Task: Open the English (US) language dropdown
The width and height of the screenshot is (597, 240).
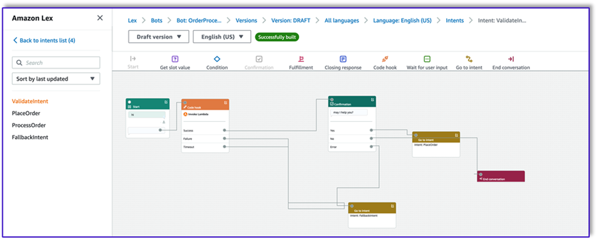Action: click(x=222, y=37)
